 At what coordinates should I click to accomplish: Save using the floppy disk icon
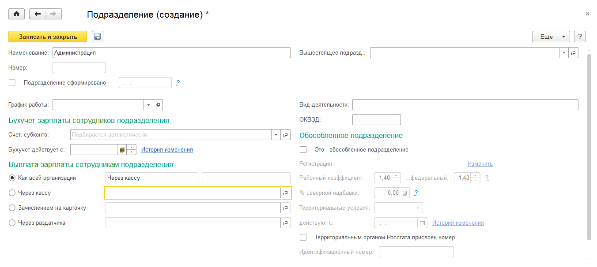pos(98,37)
